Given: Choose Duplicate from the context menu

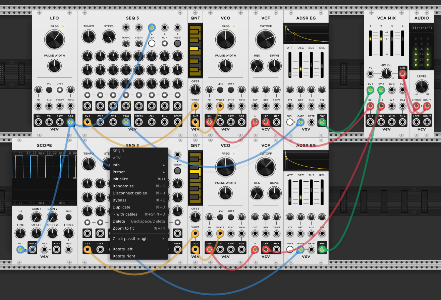Looking at the screenshot, I should 139,207.
